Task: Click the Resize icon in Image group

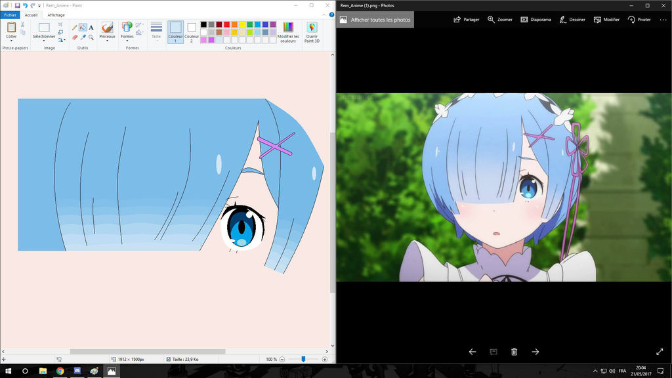Action: [60, 32]
